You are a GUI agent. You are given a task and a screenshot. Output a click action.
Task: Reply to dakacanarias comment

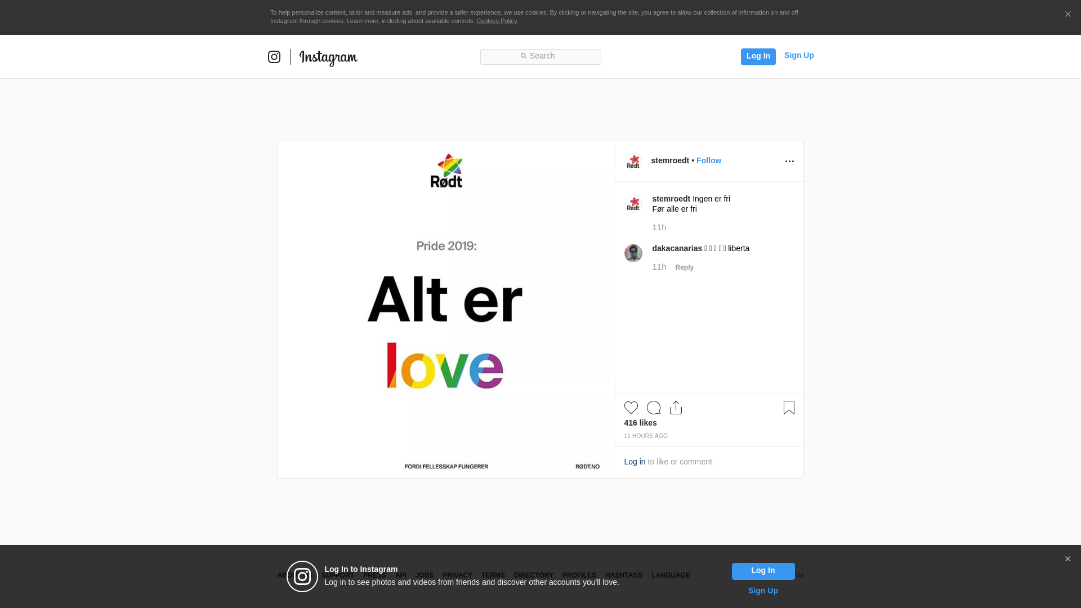pos(684,267)
